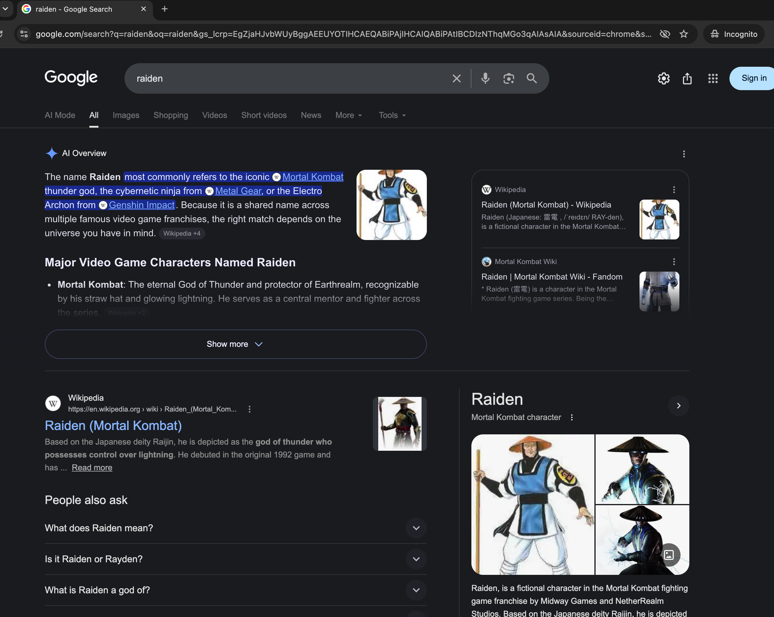Open the Mortal Kombat Wiki card thumbnail
This screenshot has width=774, height=617.
[659, 292]
